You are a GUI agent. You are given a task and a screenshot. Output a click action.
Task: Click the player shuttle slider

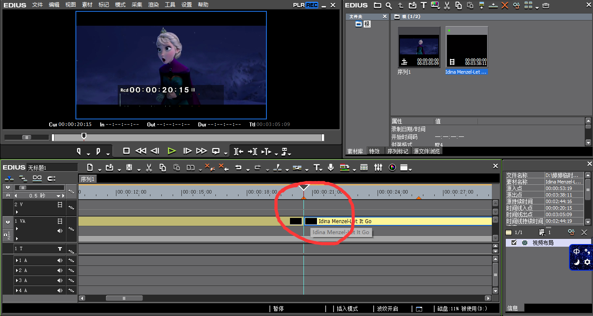pyautogui.click(x=27, y=137)
